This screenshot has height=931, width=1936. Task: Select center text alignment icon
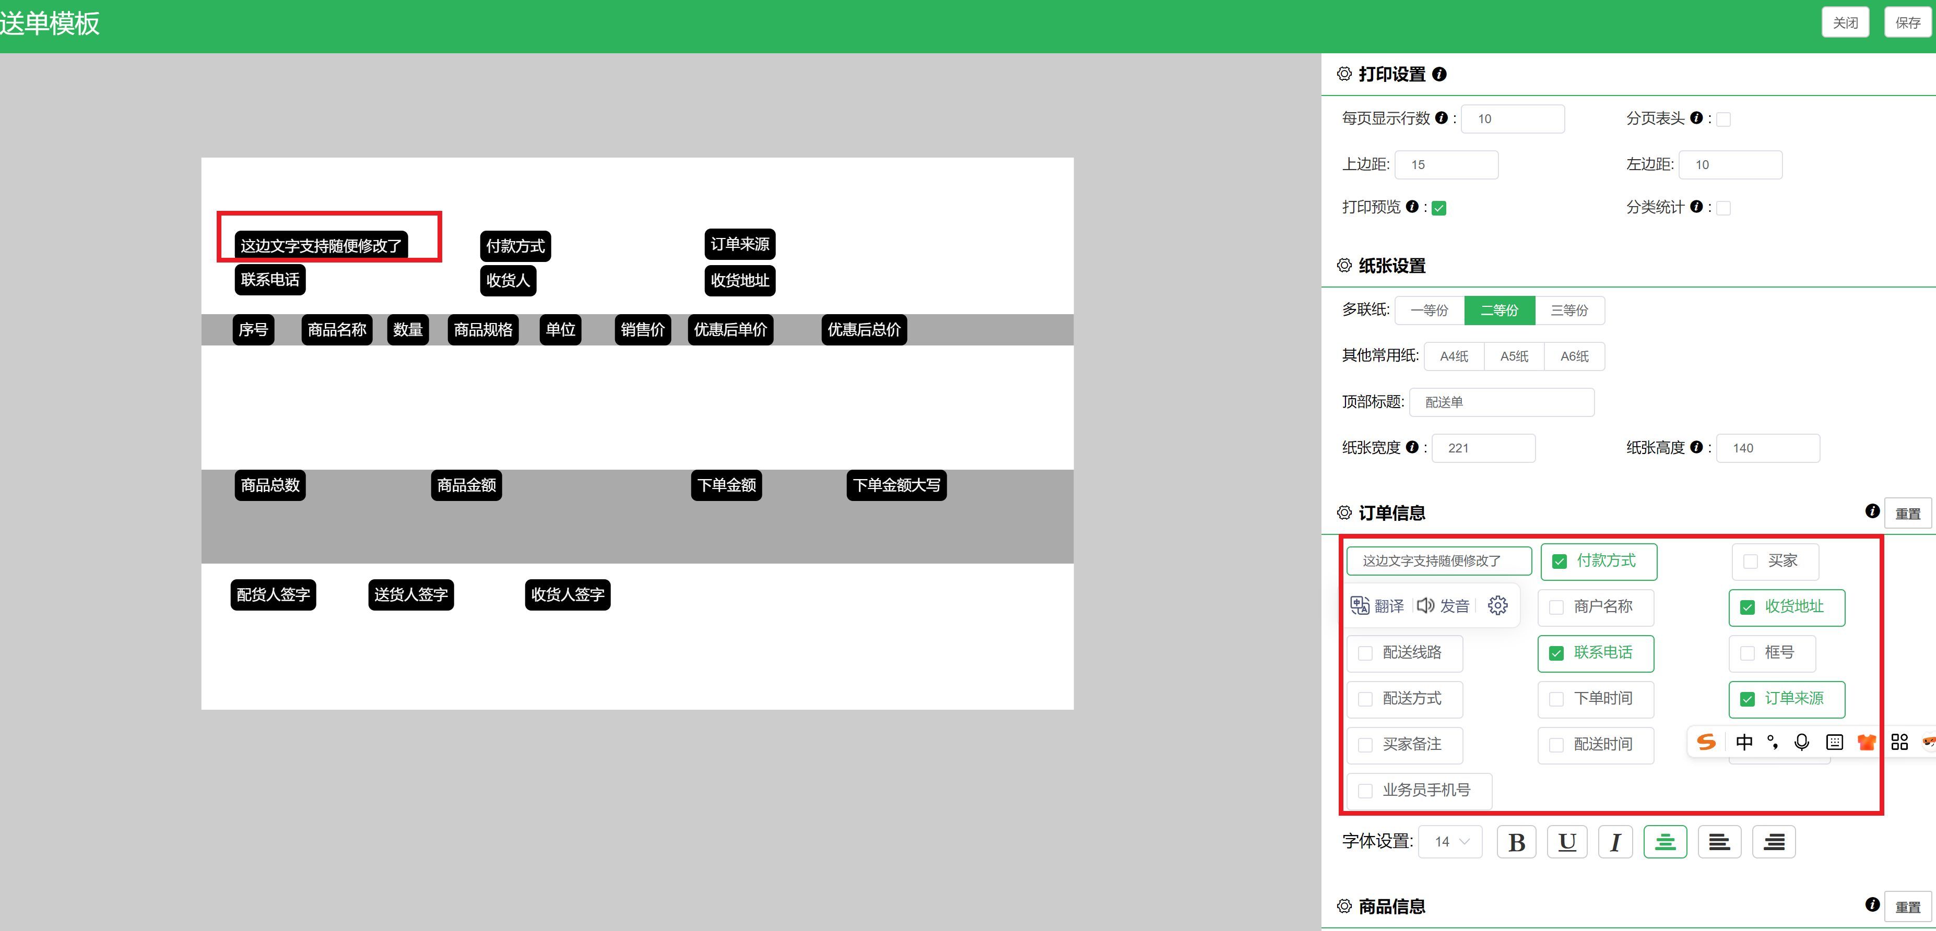coord(1665,842)
